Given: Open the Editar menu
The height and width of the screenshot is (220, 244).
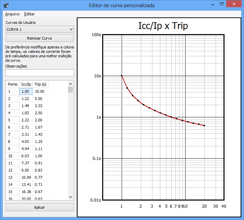Looking at the screenshot, I should [29, 14].
